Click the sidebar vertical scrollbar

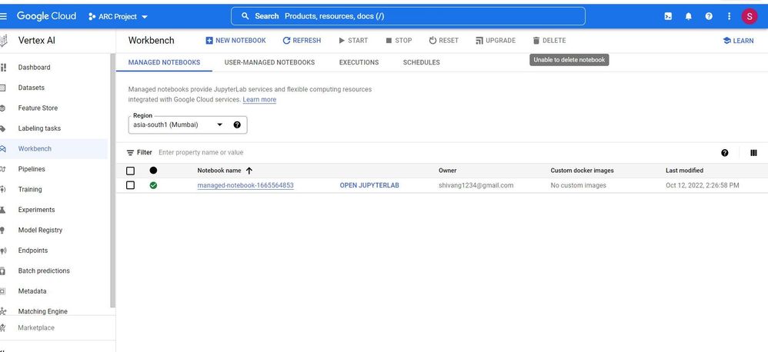click(113, 181)
